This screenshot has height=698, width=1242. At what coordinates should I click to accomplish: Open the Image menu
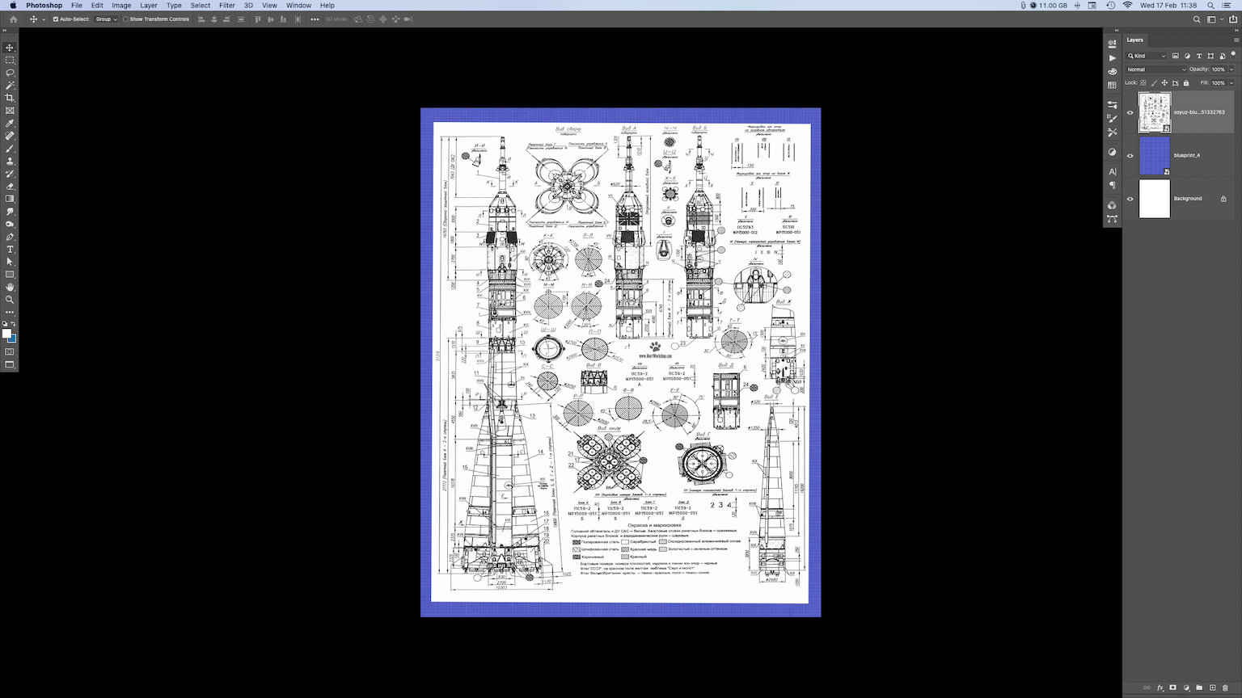(121, 5)
